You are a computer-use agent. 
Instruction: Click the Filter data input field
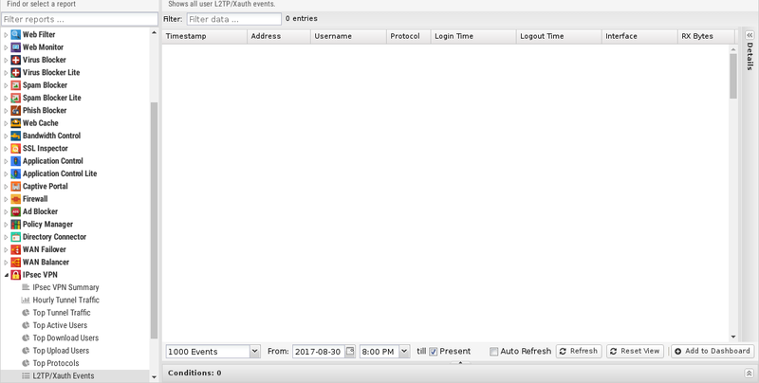233,19
